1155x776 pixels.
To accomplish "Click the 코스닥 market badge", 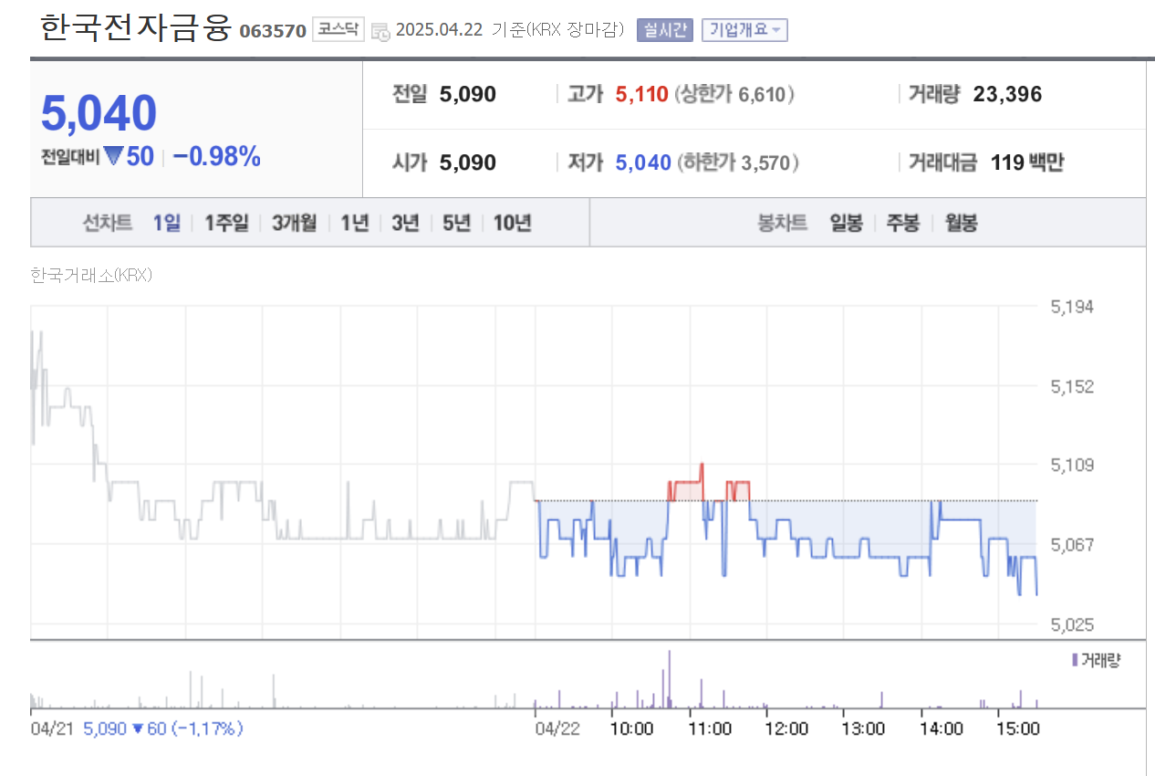I will pyautogui.click(x=338, y=29).
